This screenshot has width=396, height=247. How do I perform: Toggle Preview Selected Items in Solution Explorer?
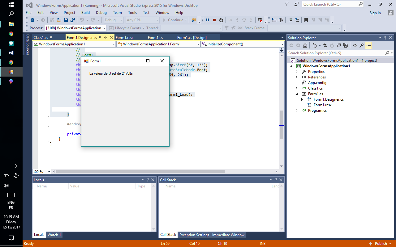(368, 45)
